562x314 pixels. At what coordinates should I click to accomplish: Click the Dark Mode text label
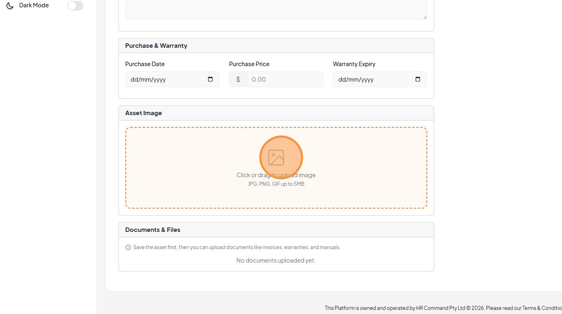34,5
